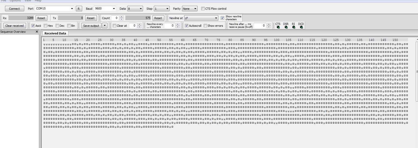Open the Parity None dropdown

point(190,9)
